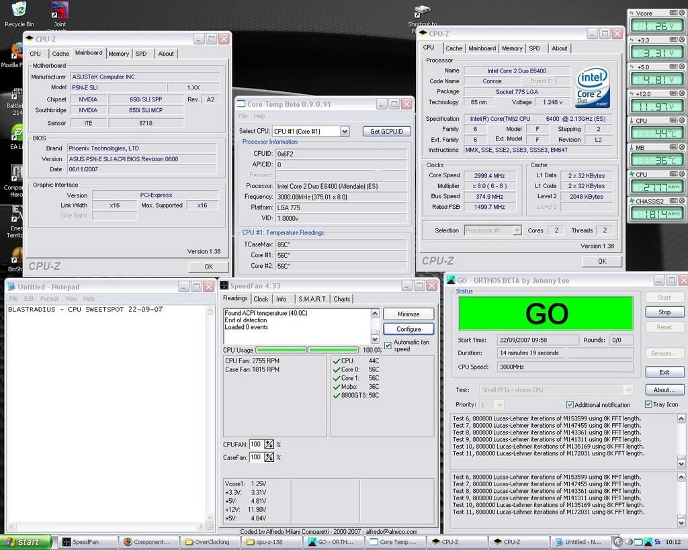Open the Cache tab in left CPU-Z window
Viewport: 688px width, 550px height.
pyautogui.click(x=60, y=54)
